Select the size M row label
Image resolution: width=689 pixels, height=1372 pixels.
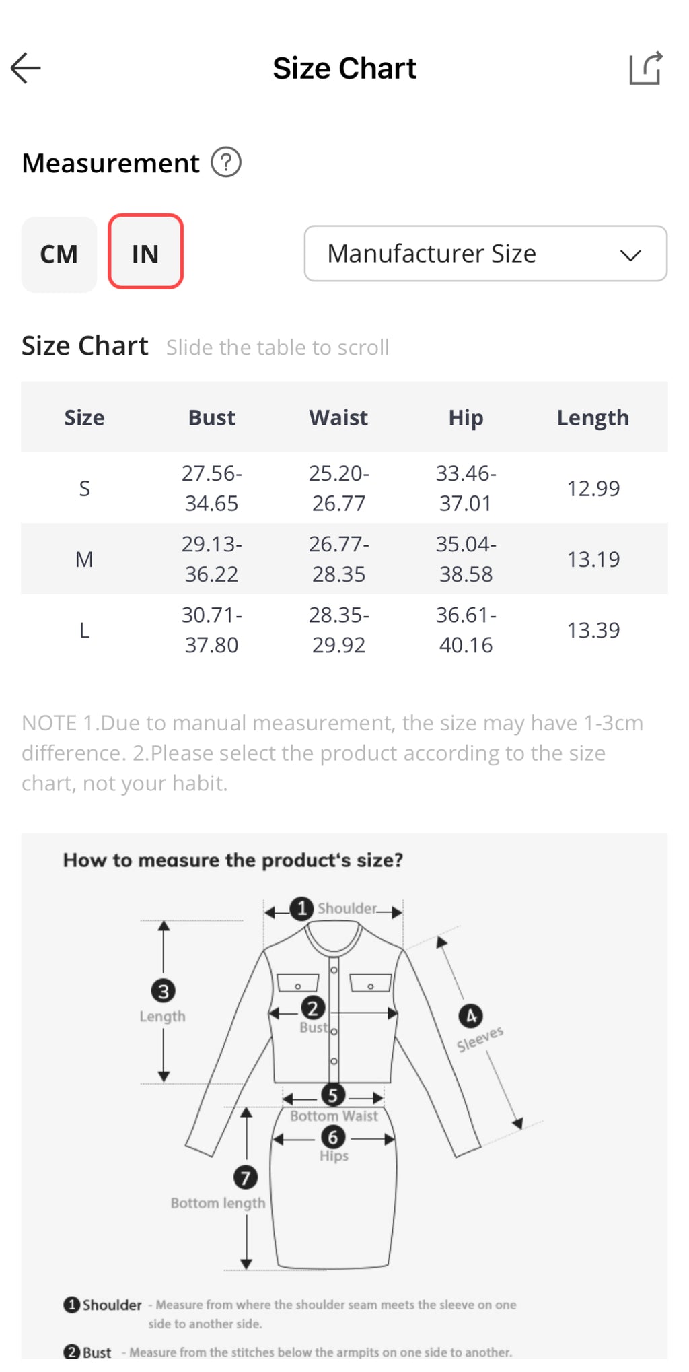84,559
